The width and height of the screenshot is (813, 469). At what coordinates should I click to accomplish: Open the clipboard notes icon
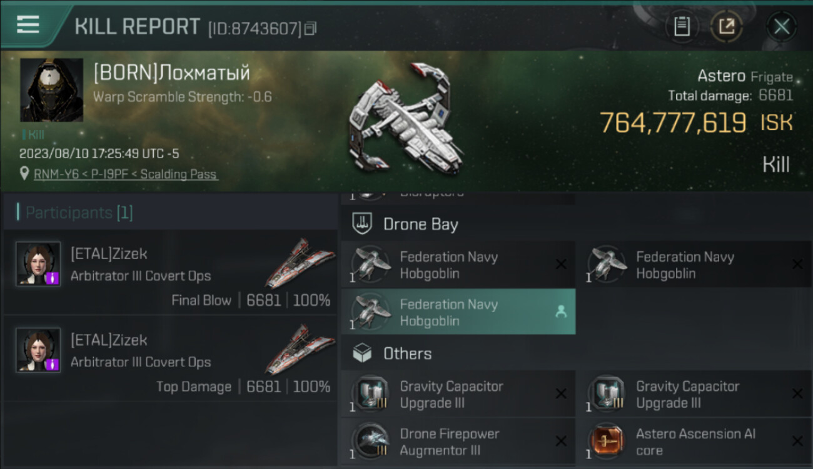(x=682, y=26)
